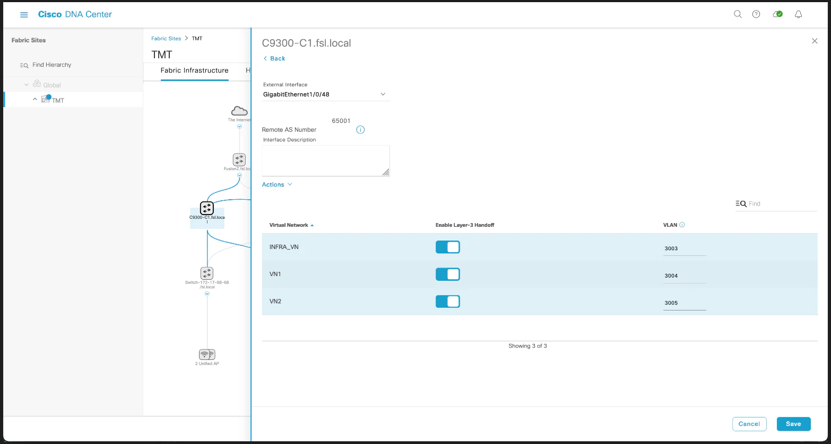Image resolution: width=831 pixels, height=444 pixels.
Task: Click the Interface Description text area
Action: (326, 161)
